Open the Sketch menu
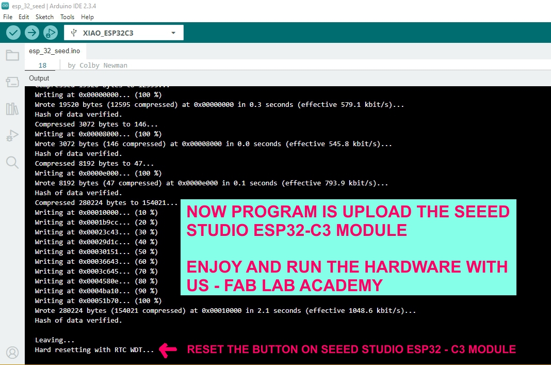 [45, 17]
